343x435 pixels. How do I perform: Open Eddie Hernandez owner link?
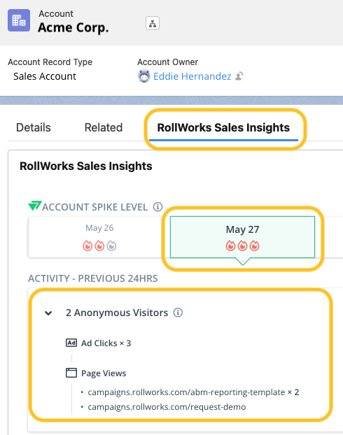[192, 76]
